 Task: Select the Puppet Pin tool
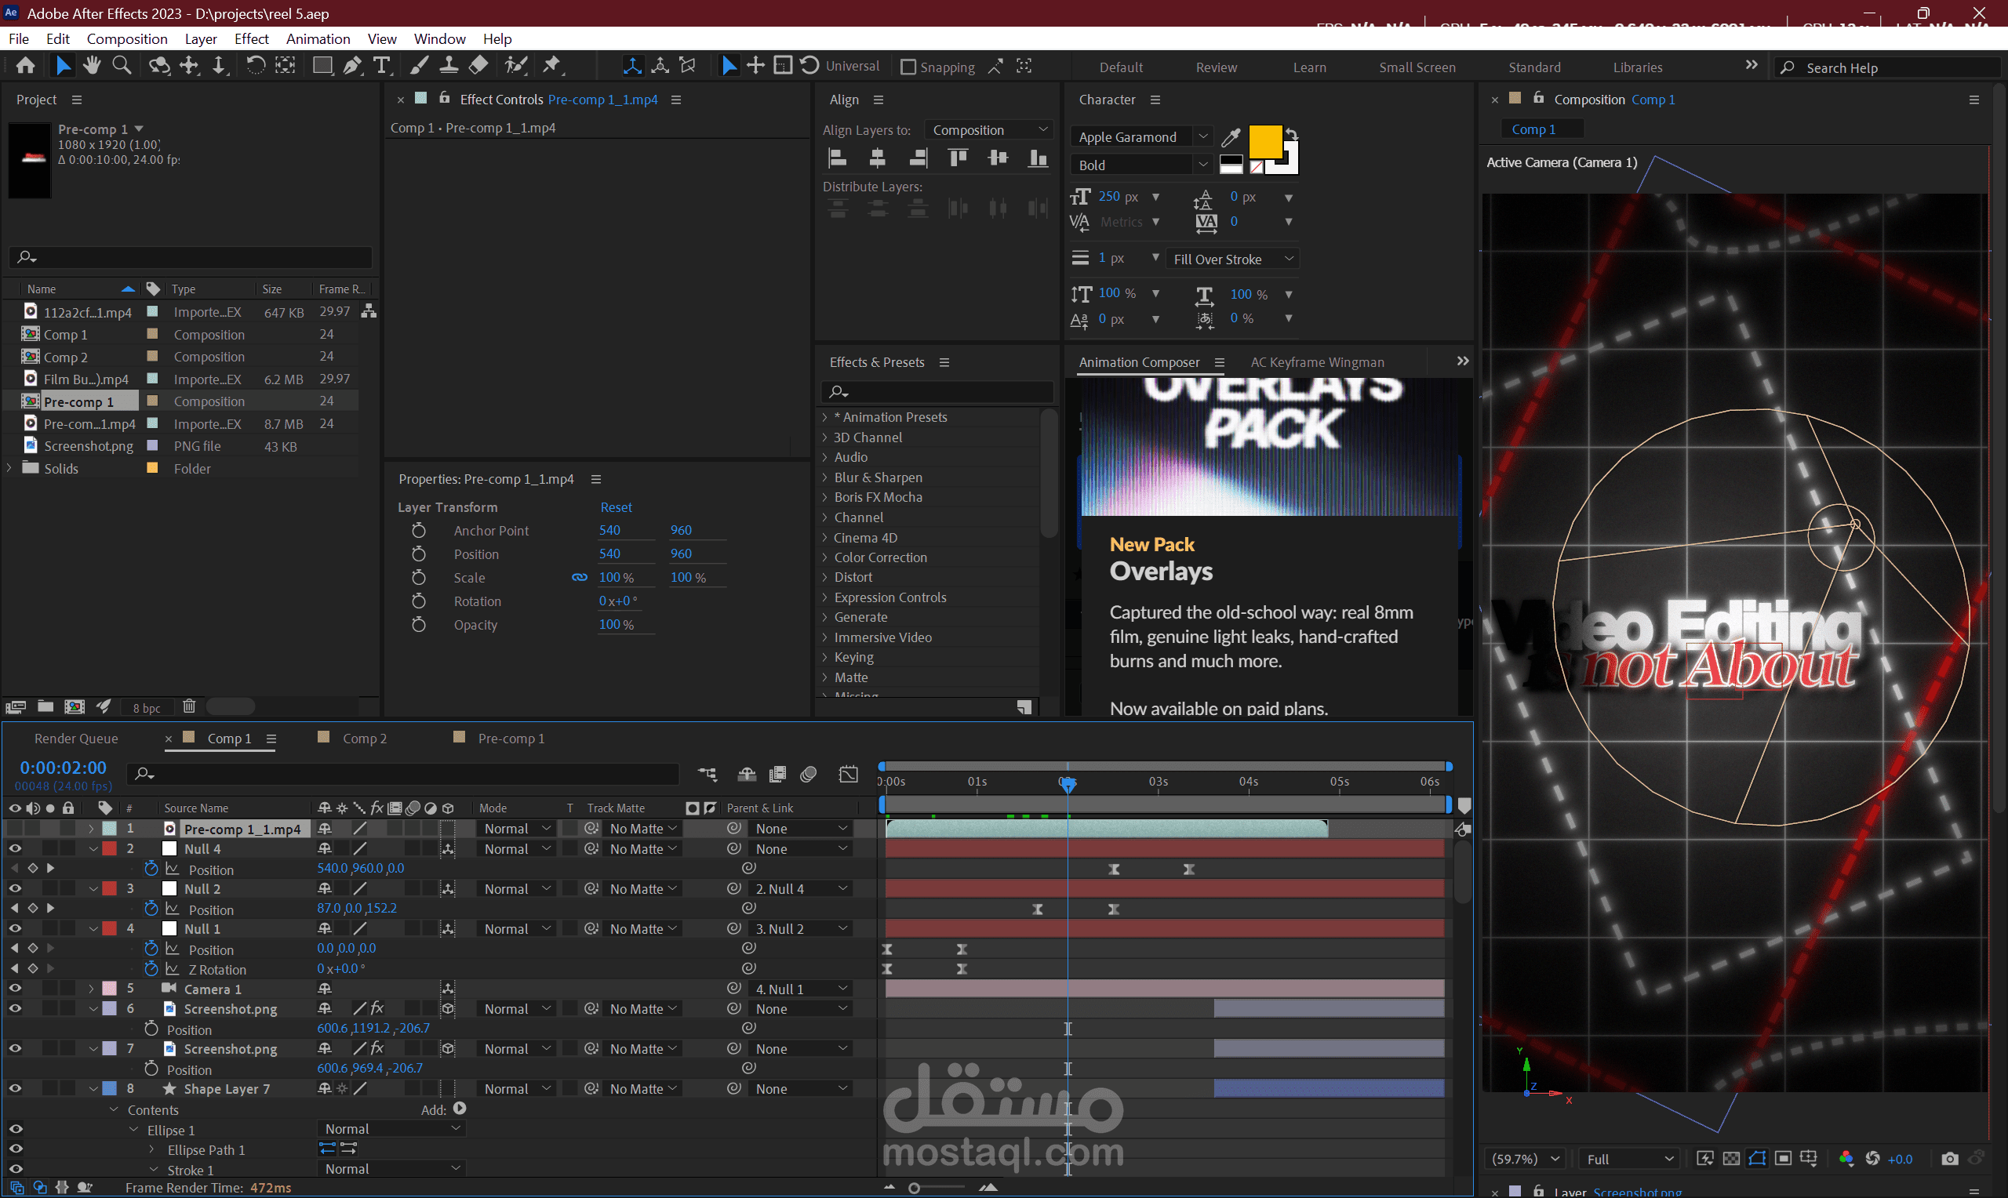pos(552,65)
